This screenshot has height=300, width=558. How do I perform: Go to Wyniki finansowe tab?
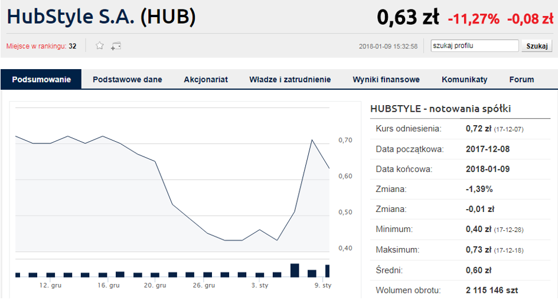(386, 79)
